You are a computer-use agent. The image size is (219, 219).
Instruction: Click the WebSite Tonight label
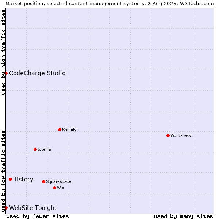[33, 208]
